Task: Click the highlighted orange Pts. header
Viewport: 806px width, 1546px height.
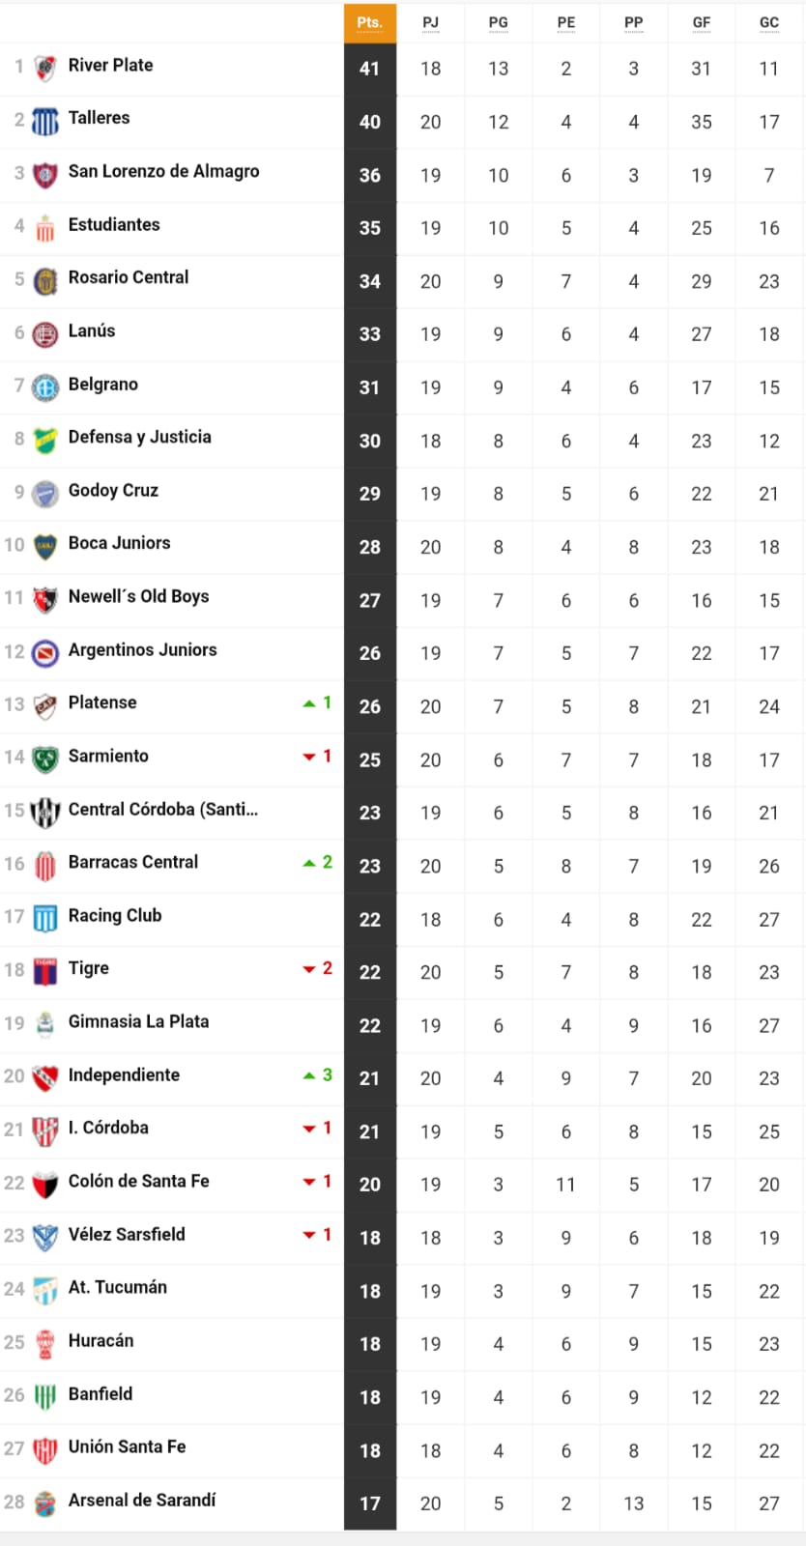Action: 370,21
